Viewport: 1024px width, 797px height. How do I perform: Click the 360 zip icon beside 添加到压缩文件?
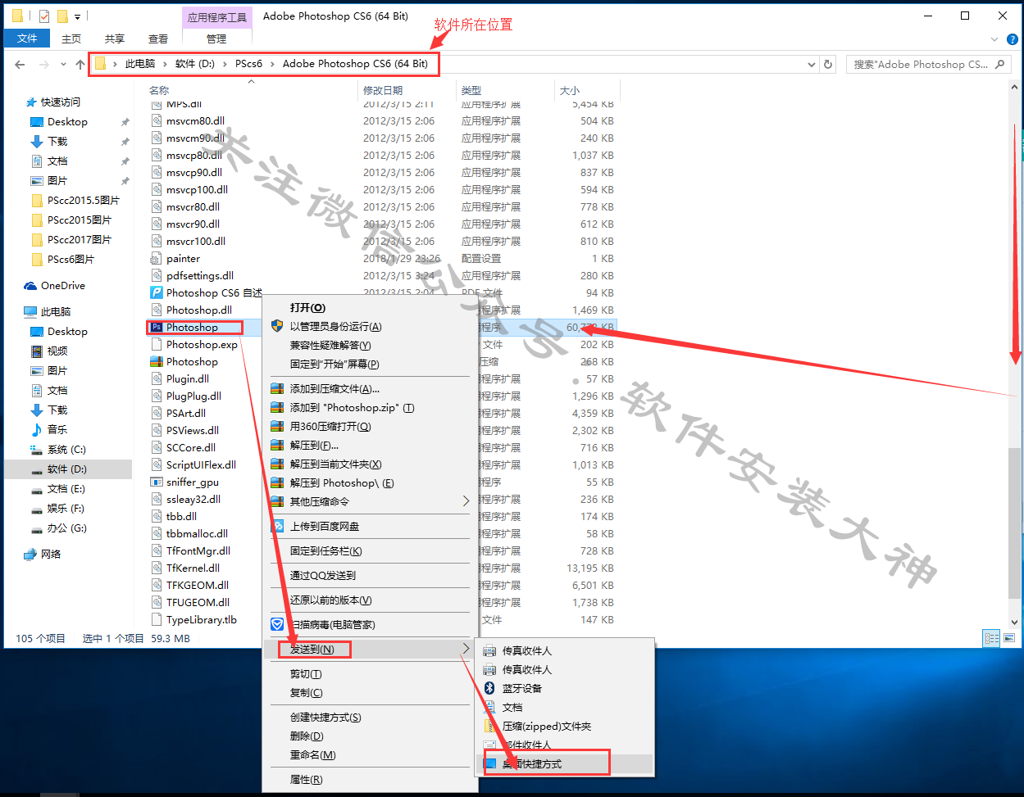[x=277, y=388]
